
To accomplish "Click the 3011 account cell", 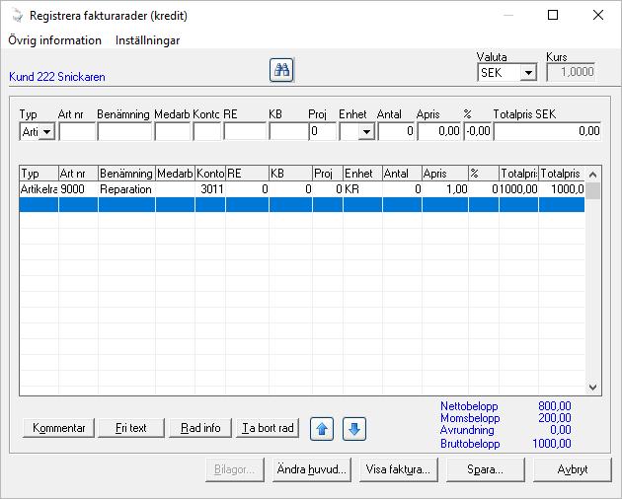I will pyautogui.click(x=210, y=189).
